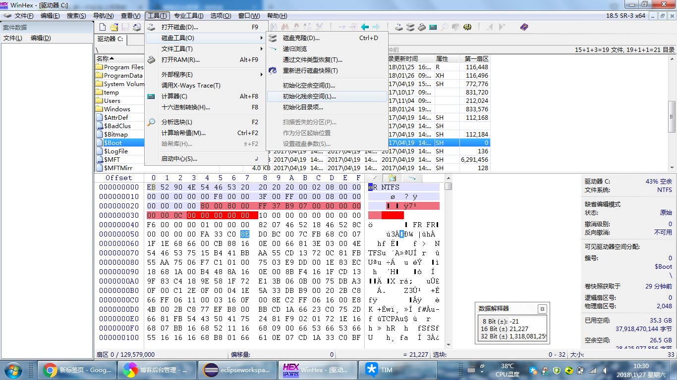Switch to the 驱动器 C: tab
The image size is (677, 380).
pos(111,39)
